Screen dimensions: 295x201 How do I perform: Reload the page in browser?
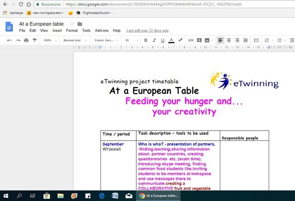pyautogui.click(x=21, y=4)
